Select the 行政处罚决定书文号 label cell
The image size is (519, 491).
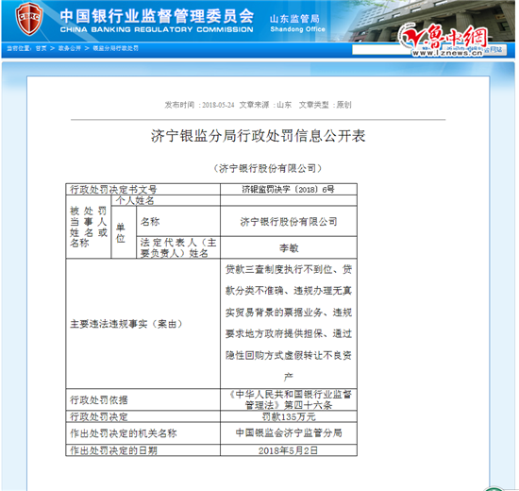pos(143,189)
